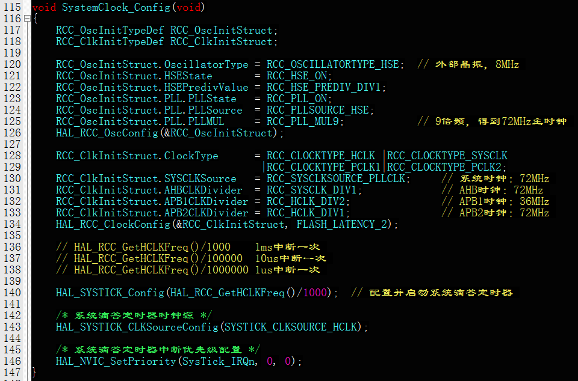Click line number 147 in the gutter
The width and height of the screenshot is (578, 381).
pyautogui.click(x=11, y=373)
